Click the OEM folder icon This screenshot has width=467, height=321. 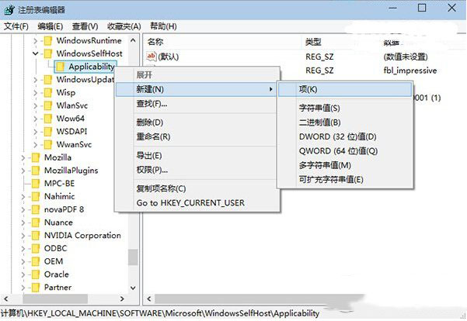(x=36, y=261)
